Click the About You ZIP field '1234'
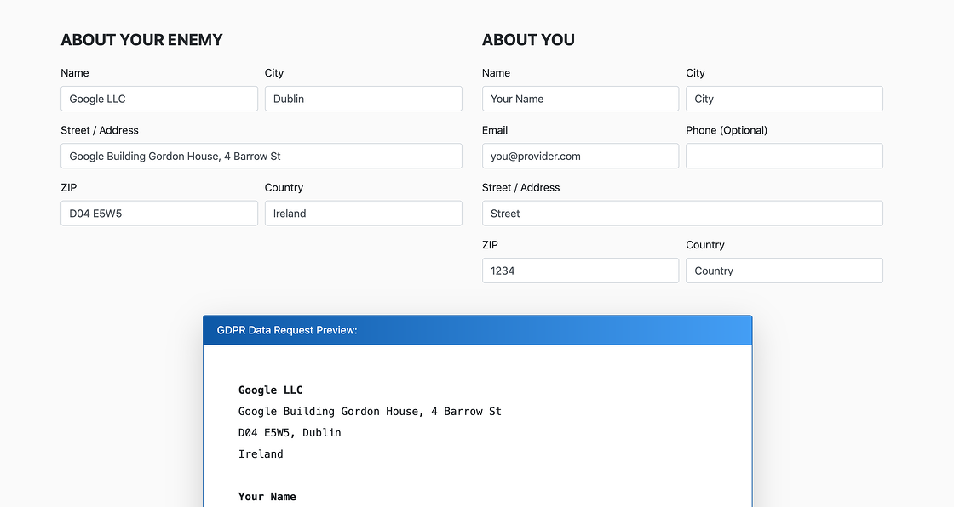The width and height of the screenshot is (954, 507). (580, 271)
